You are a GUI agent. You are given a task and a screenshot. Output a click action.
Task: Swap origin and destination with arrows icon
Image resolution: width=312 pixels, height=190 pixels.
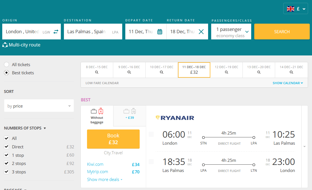click(x=56, y=32)
